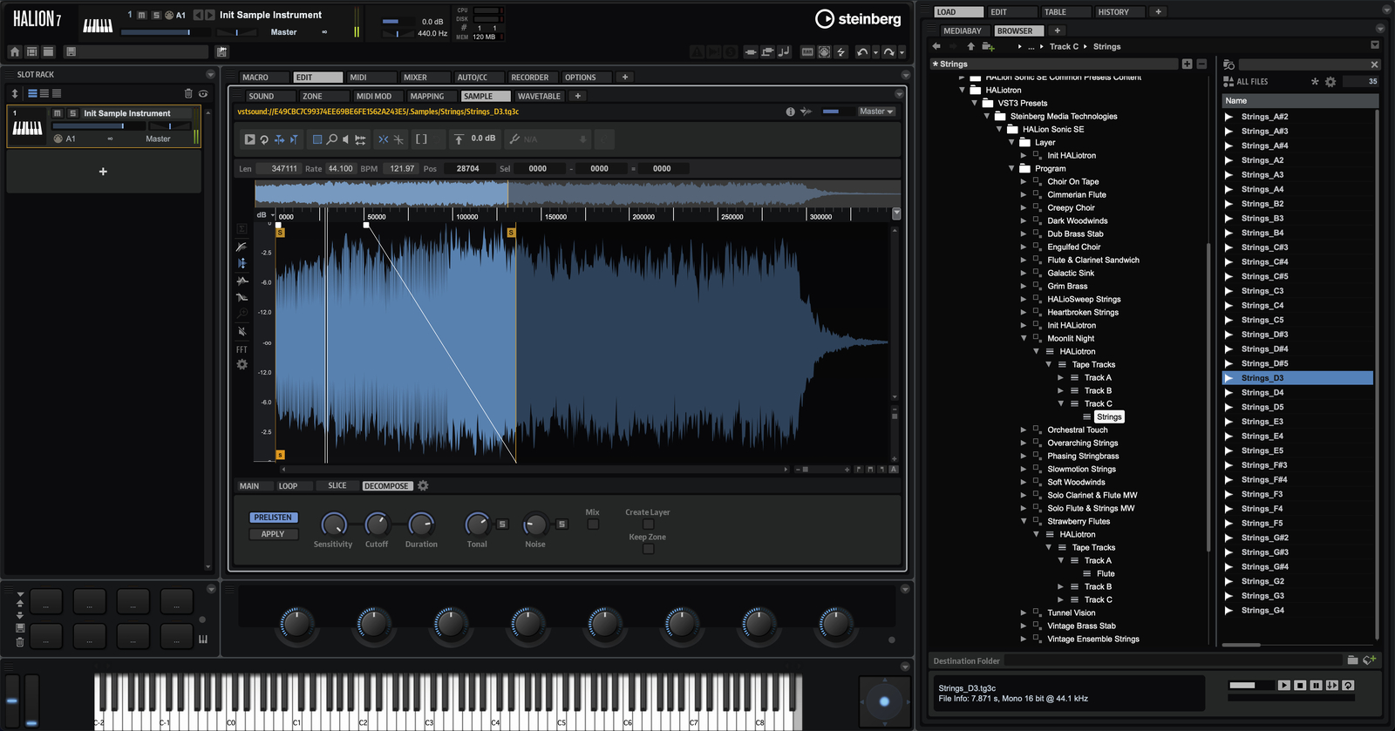The width and height of the screenshot is (1395, 731).
Task: Toggle the Keep Zone checkbox
Action: (x=648, y=549)
